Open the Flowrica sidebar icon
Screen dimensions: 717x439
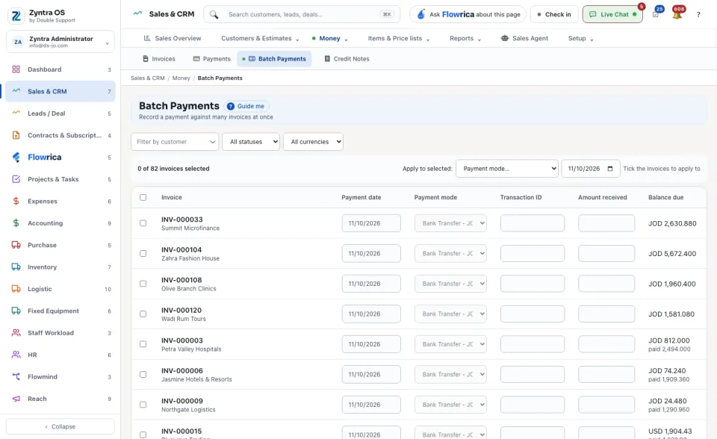coord(16,158)
